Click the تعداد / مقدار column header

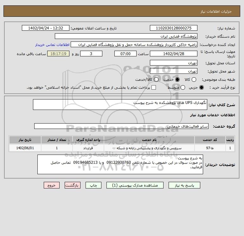pyautogui.click(x=57, y=140)
